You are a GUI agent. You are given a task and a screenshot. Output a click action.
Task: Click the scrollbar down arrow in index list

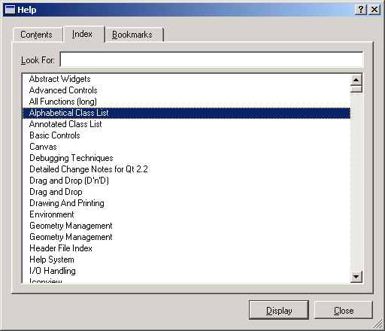pos(356,277)
